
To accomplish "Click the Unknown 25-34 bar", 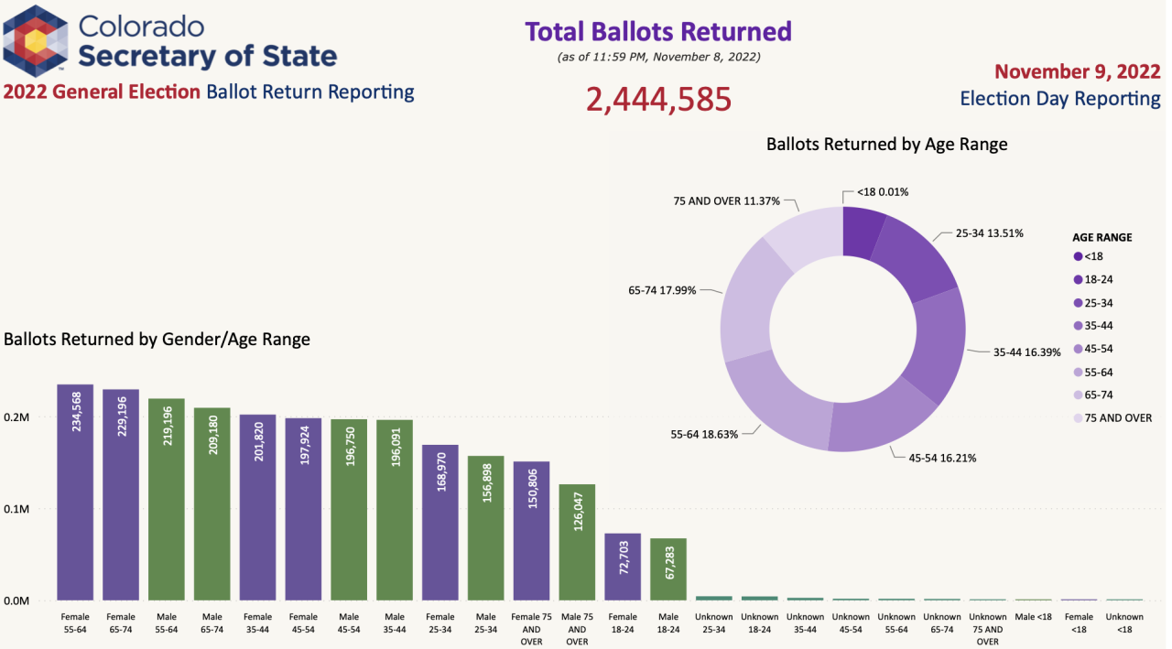I will point(714,599).
